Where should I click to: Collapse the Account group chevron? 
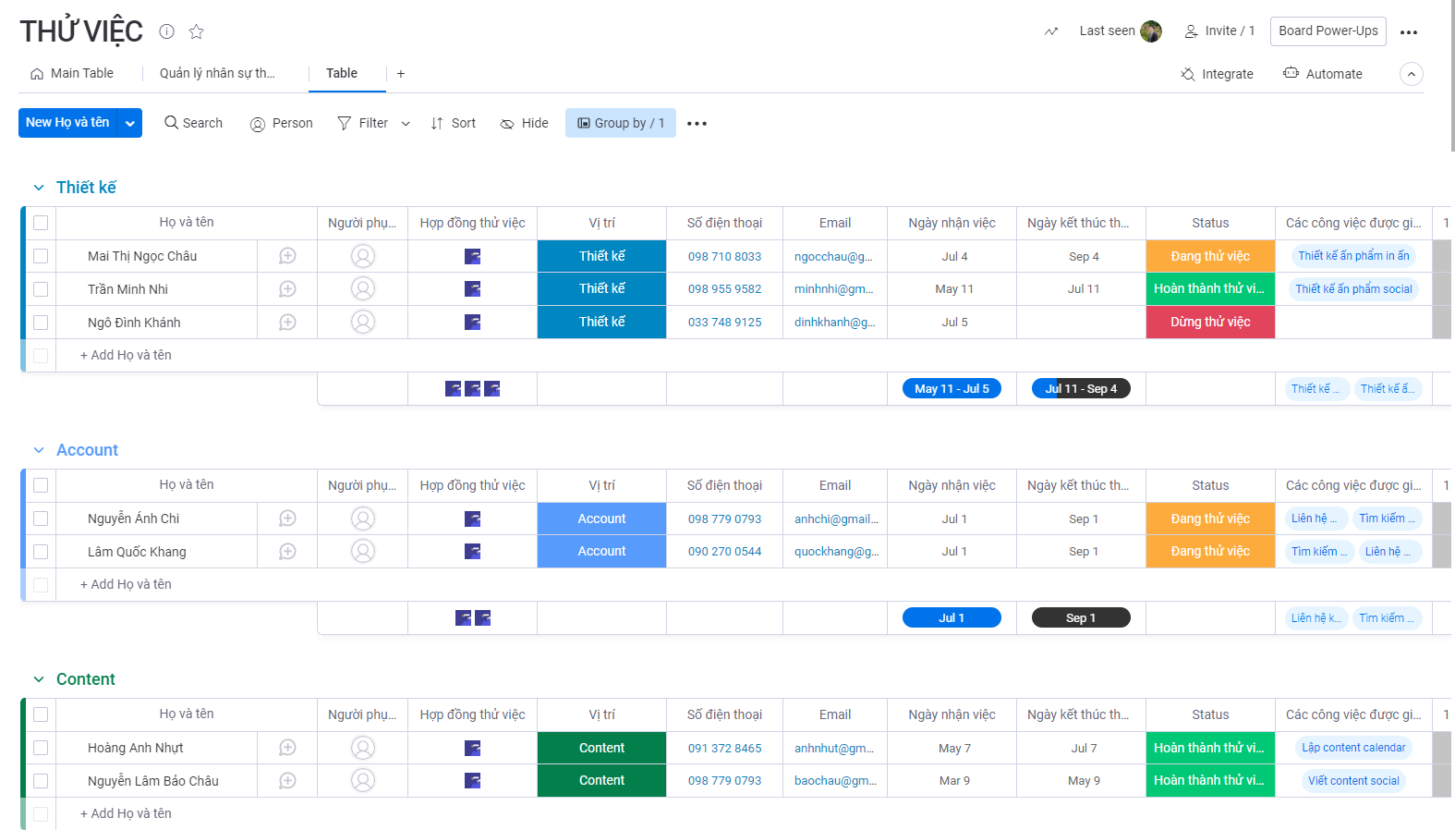[x=39, y=450]
